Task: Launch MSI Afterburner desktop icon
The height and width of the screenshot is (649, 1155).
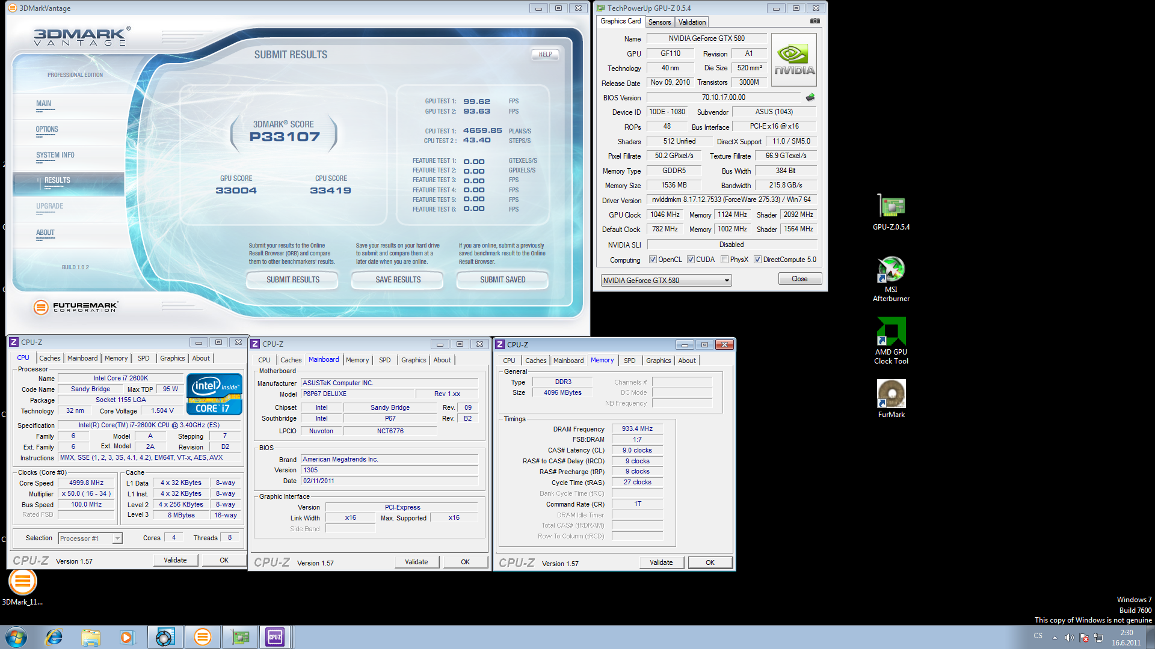Action: pyautogui.click(x=891, y=279)
